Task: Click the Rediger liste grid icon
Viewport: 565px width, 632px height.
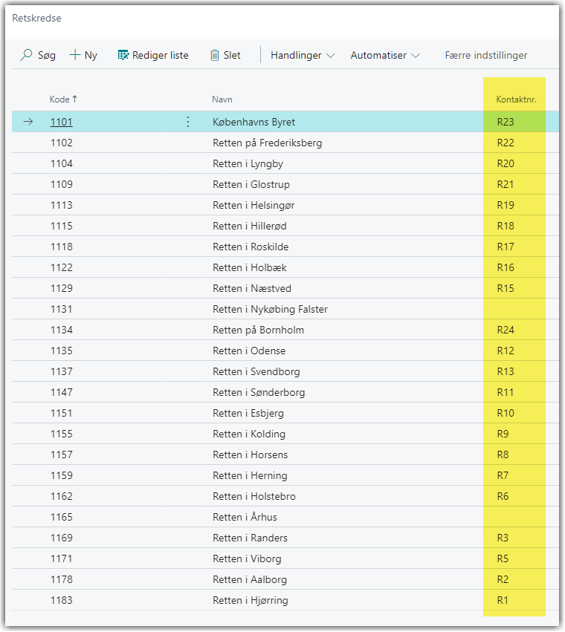Action: point(123,55)
